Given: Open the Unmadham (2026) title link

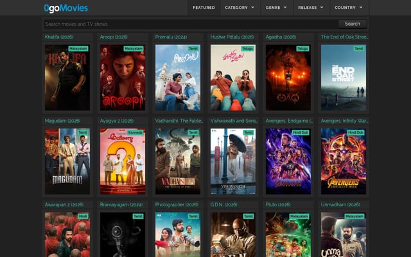Looking at the screenshot, I should point(340,204).
